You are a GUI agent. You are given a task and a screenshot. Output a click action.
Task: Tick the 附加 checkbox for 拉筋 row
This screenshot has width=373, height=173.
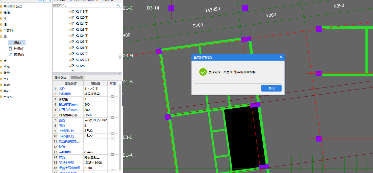(x=113, y=147)
